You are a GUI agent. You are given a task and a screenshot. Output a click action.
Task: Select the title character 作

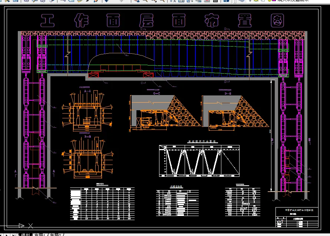click(81, 21)
